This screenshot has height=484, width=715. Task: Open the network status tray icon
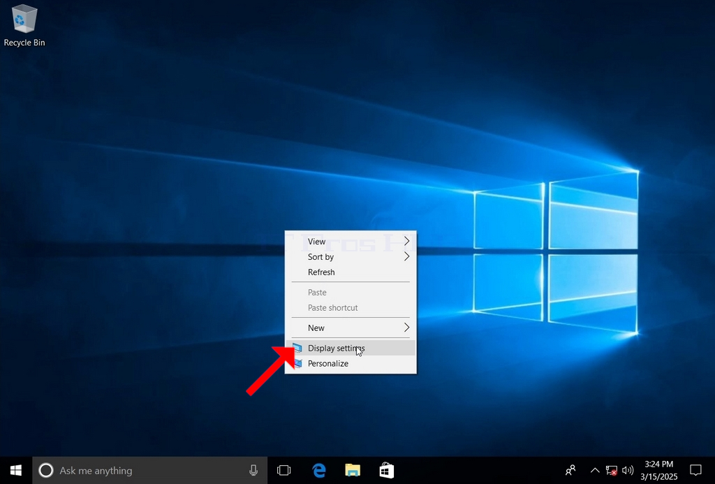click(x=612, y=470)
